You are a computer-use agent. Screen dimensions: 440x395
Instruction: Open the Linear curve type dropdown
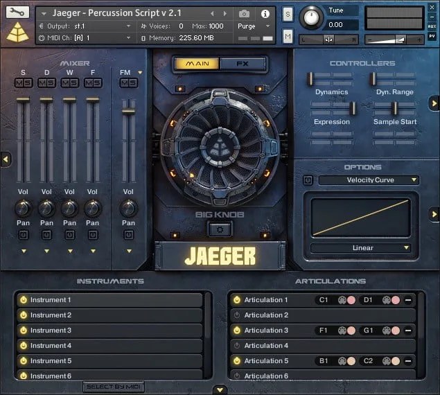pyautogui.click(x=361, y=248)
